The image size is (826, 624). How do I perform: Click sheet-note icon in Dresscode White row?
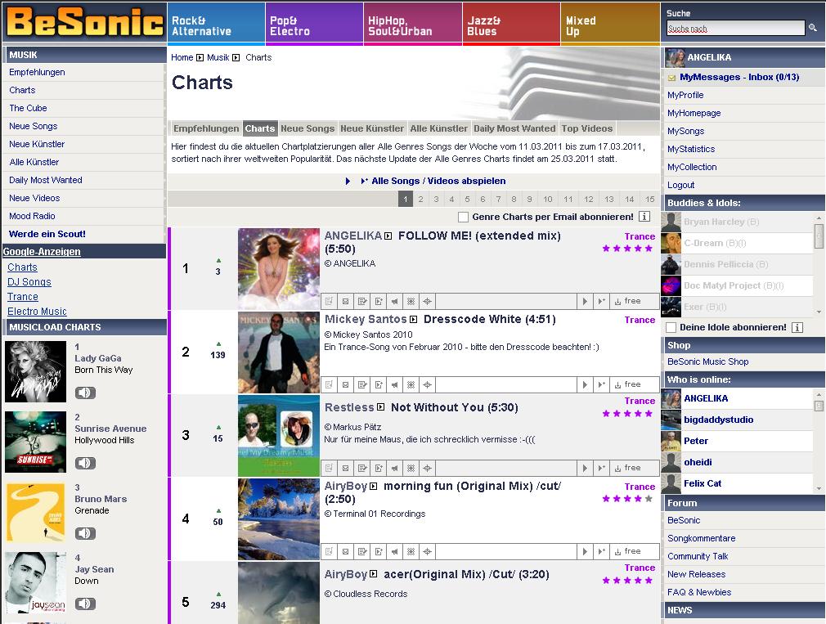pos(330,384)
